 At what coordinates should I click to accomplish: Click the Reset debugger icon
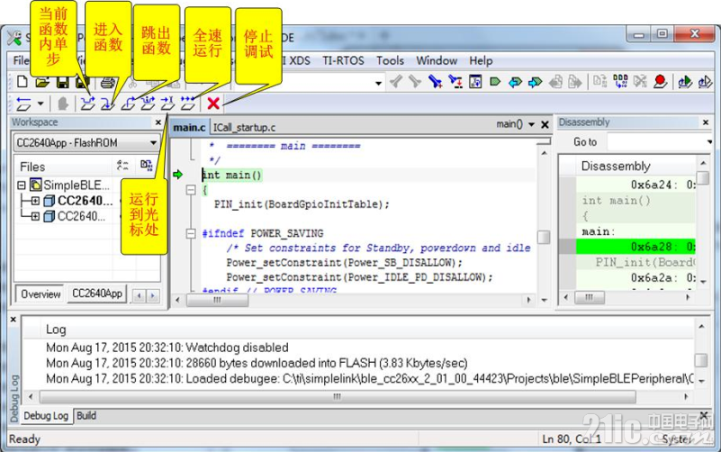(x=23, y=104)
